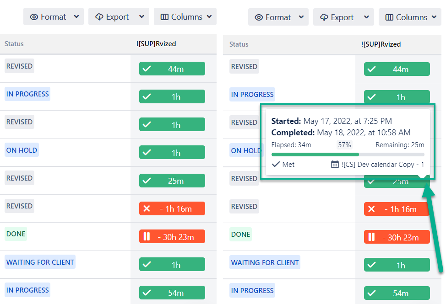Click the Format button in the right panel
The image size is (446, 304).
pos(278,17)
